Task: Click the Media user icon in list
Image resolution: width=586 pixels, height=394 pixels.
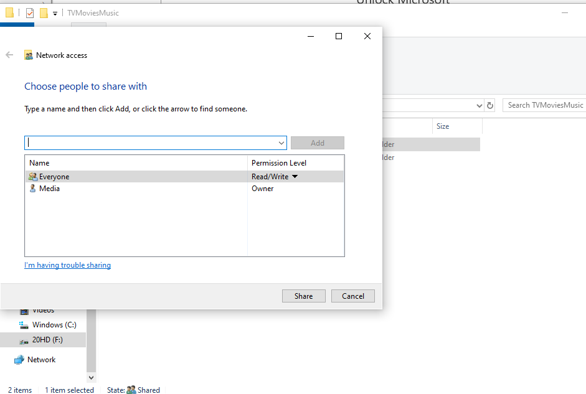Action: (33, 189)
